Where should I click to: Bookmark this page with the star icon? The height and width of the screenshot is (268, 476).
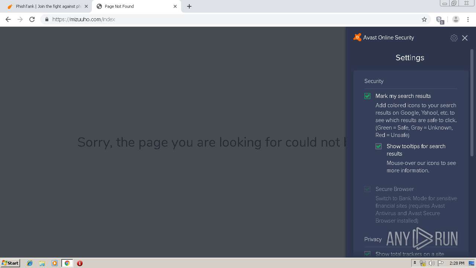click(424, 19)
